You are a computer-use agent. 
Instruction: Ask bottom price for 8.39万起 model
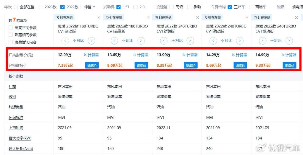191,65
